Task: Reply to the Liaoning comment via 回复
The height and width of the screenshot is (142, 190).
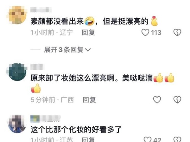Action: 88,33
